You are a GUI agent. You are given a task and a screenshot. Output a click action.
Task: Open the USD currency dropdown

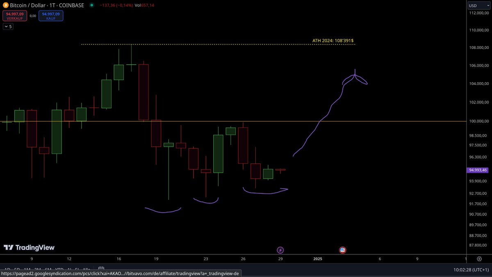[478, 5]
